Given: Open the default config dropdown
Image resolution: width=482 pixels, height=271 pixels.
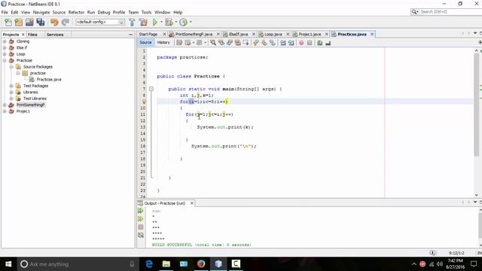Looking at the screenshot, I should click(100, 22).
